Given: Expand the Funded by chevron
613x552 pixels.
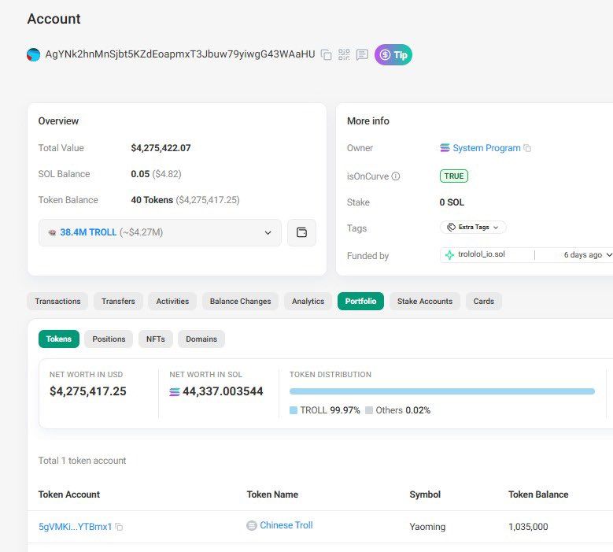Looking at the screenshot, I should point(609,255).
